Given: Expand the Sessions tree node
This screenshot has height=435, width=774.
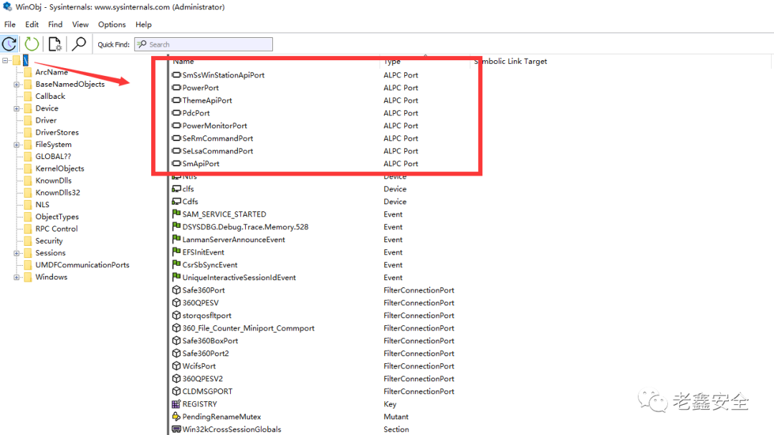Looking at the screenshot, I should tap(16, 253).
